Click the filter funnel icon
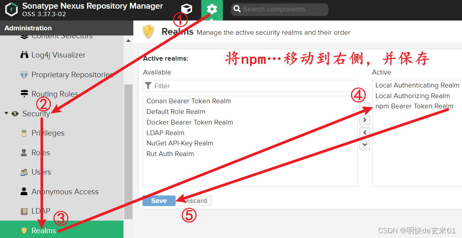The height and width of the screenshot is (238, 462). [x=148, y=86]
